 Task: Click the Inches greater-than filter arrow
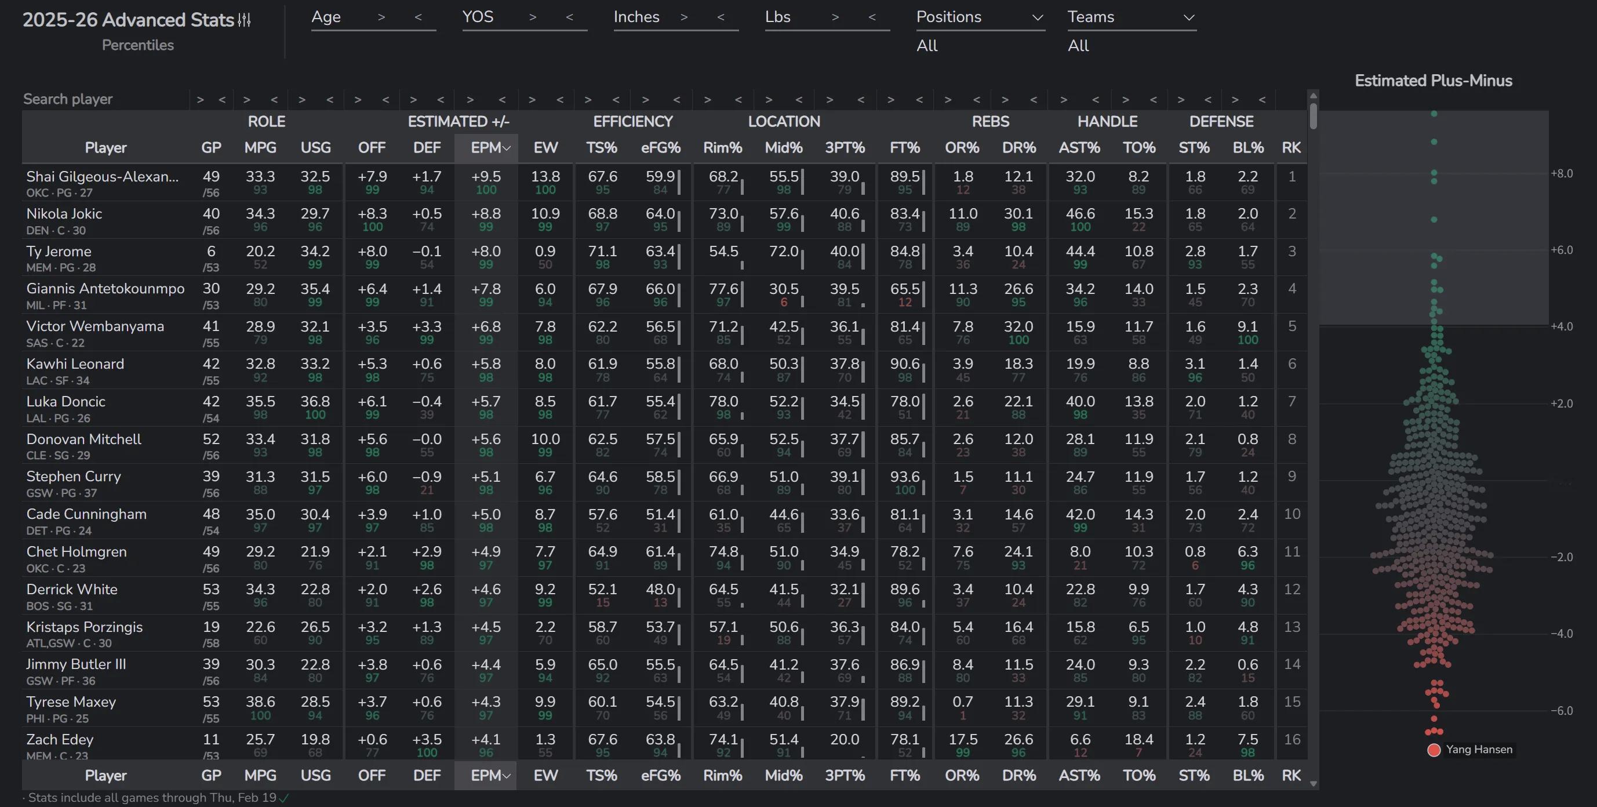click(684, 17)
